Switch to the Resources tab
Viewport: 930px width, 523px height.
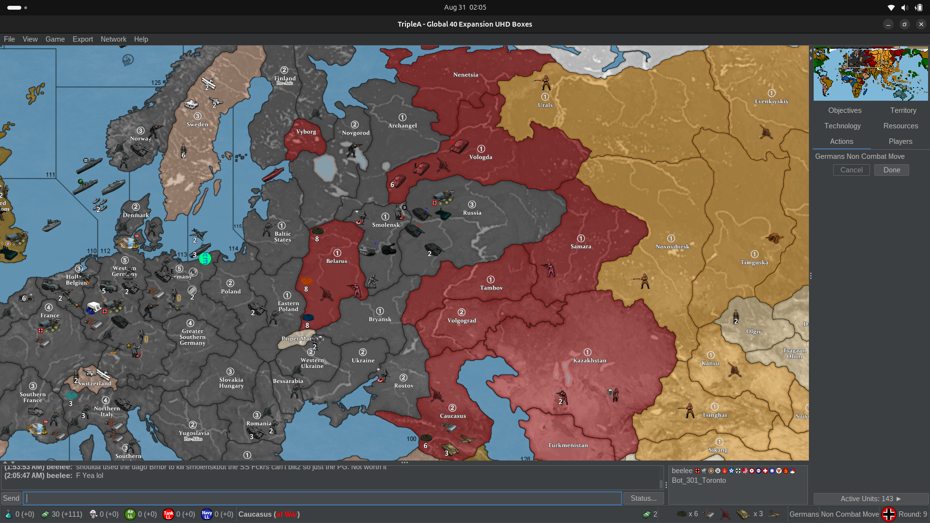[900, 126]
